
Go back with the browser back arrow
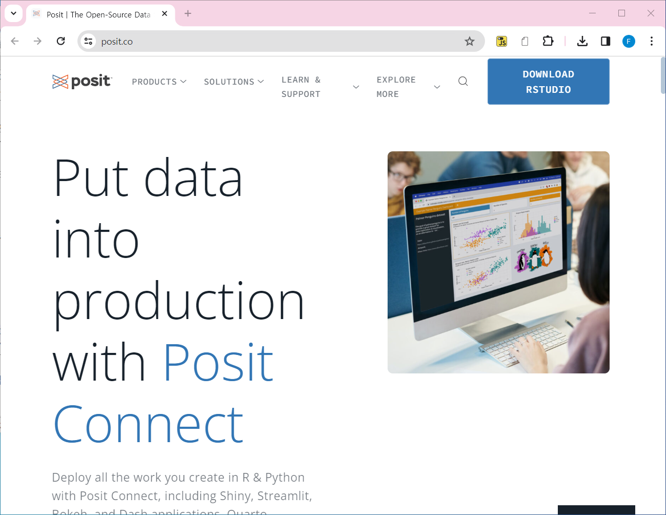tap(15, 41)
